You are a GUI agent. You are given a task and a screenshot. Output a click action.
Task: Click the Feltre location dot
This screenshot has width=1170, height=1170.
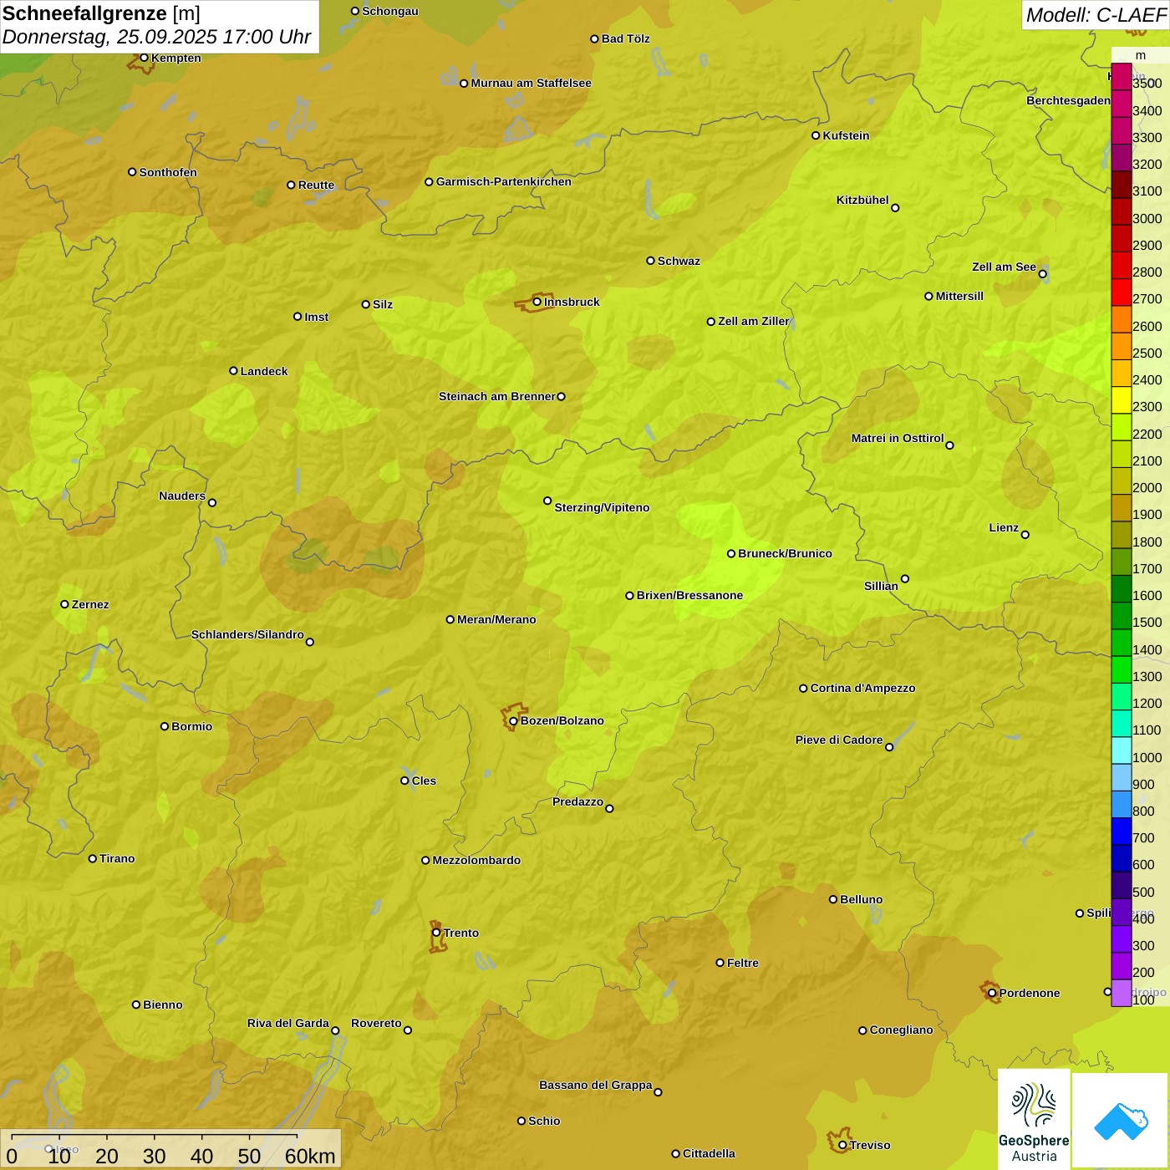click(x=720, y=963)
